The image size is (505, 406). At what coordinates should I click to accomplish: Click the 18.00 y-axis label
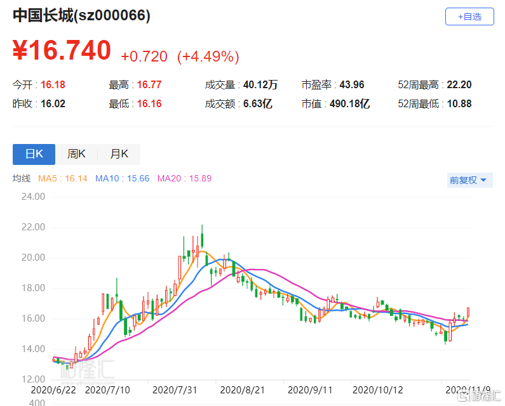click(33, 288)
